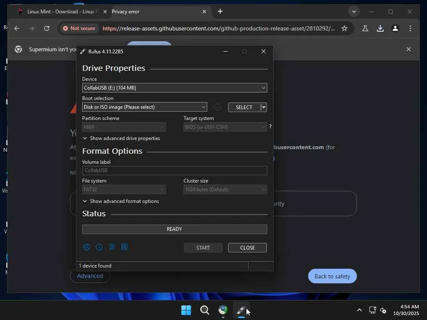Open browser labs flask icon
427x320 pixels.
365,28
